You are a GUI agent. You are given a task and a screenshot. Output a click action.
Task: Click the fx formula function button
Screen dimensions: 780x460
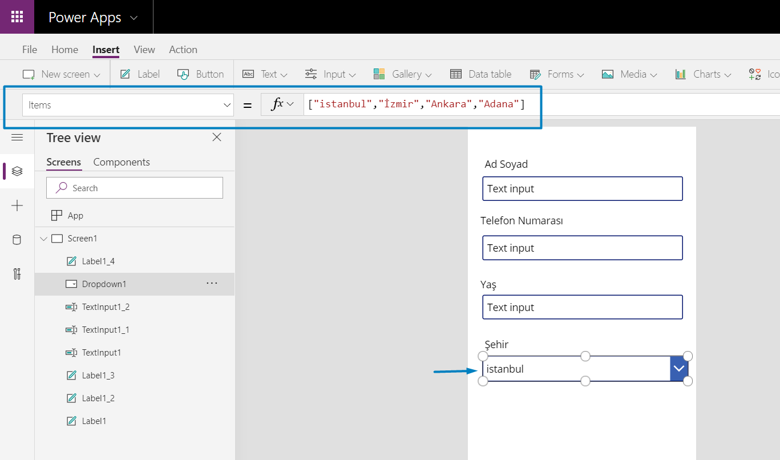[x=282, y=104]
